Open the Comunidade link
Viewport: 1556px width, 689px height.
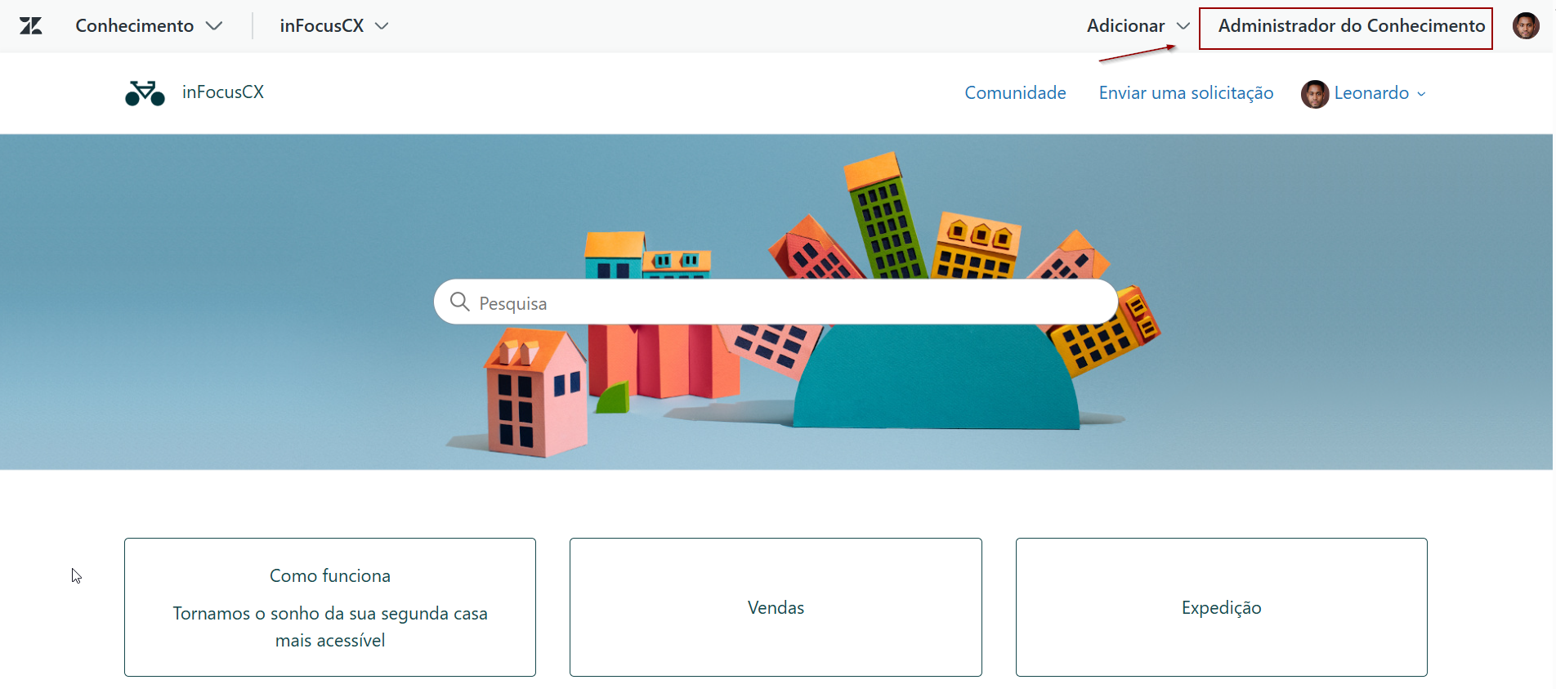pos(1015,93)
